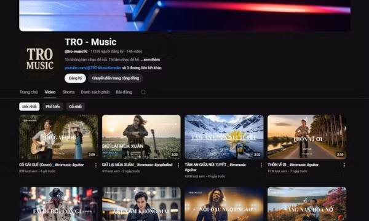
Task: Click the channel banner image
Action: (x=184, y=15)
